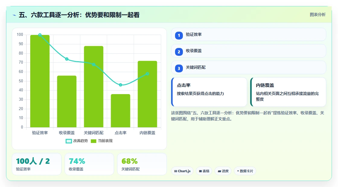Click the trend line point above 点击率 bar

click(x=120, y=85)
